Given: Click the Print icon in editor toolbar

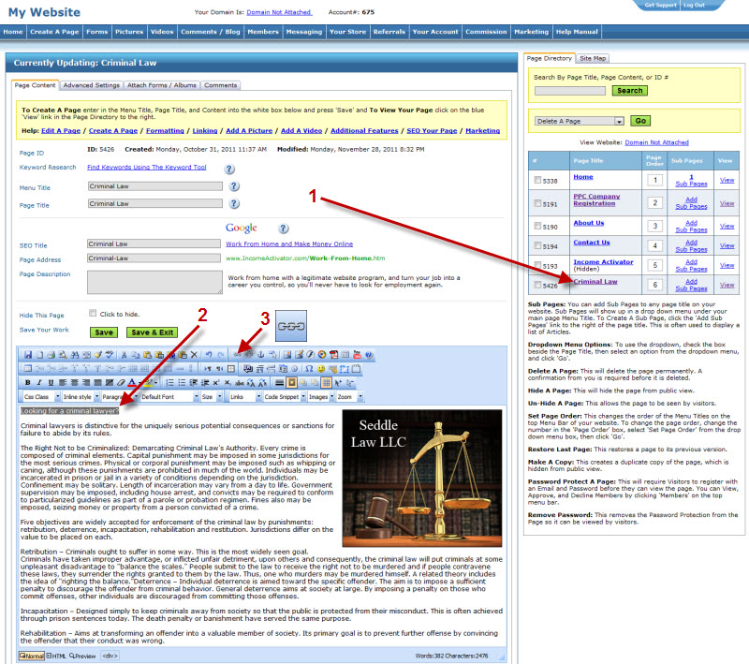Looking at the screenshot, I should [51, 355].
